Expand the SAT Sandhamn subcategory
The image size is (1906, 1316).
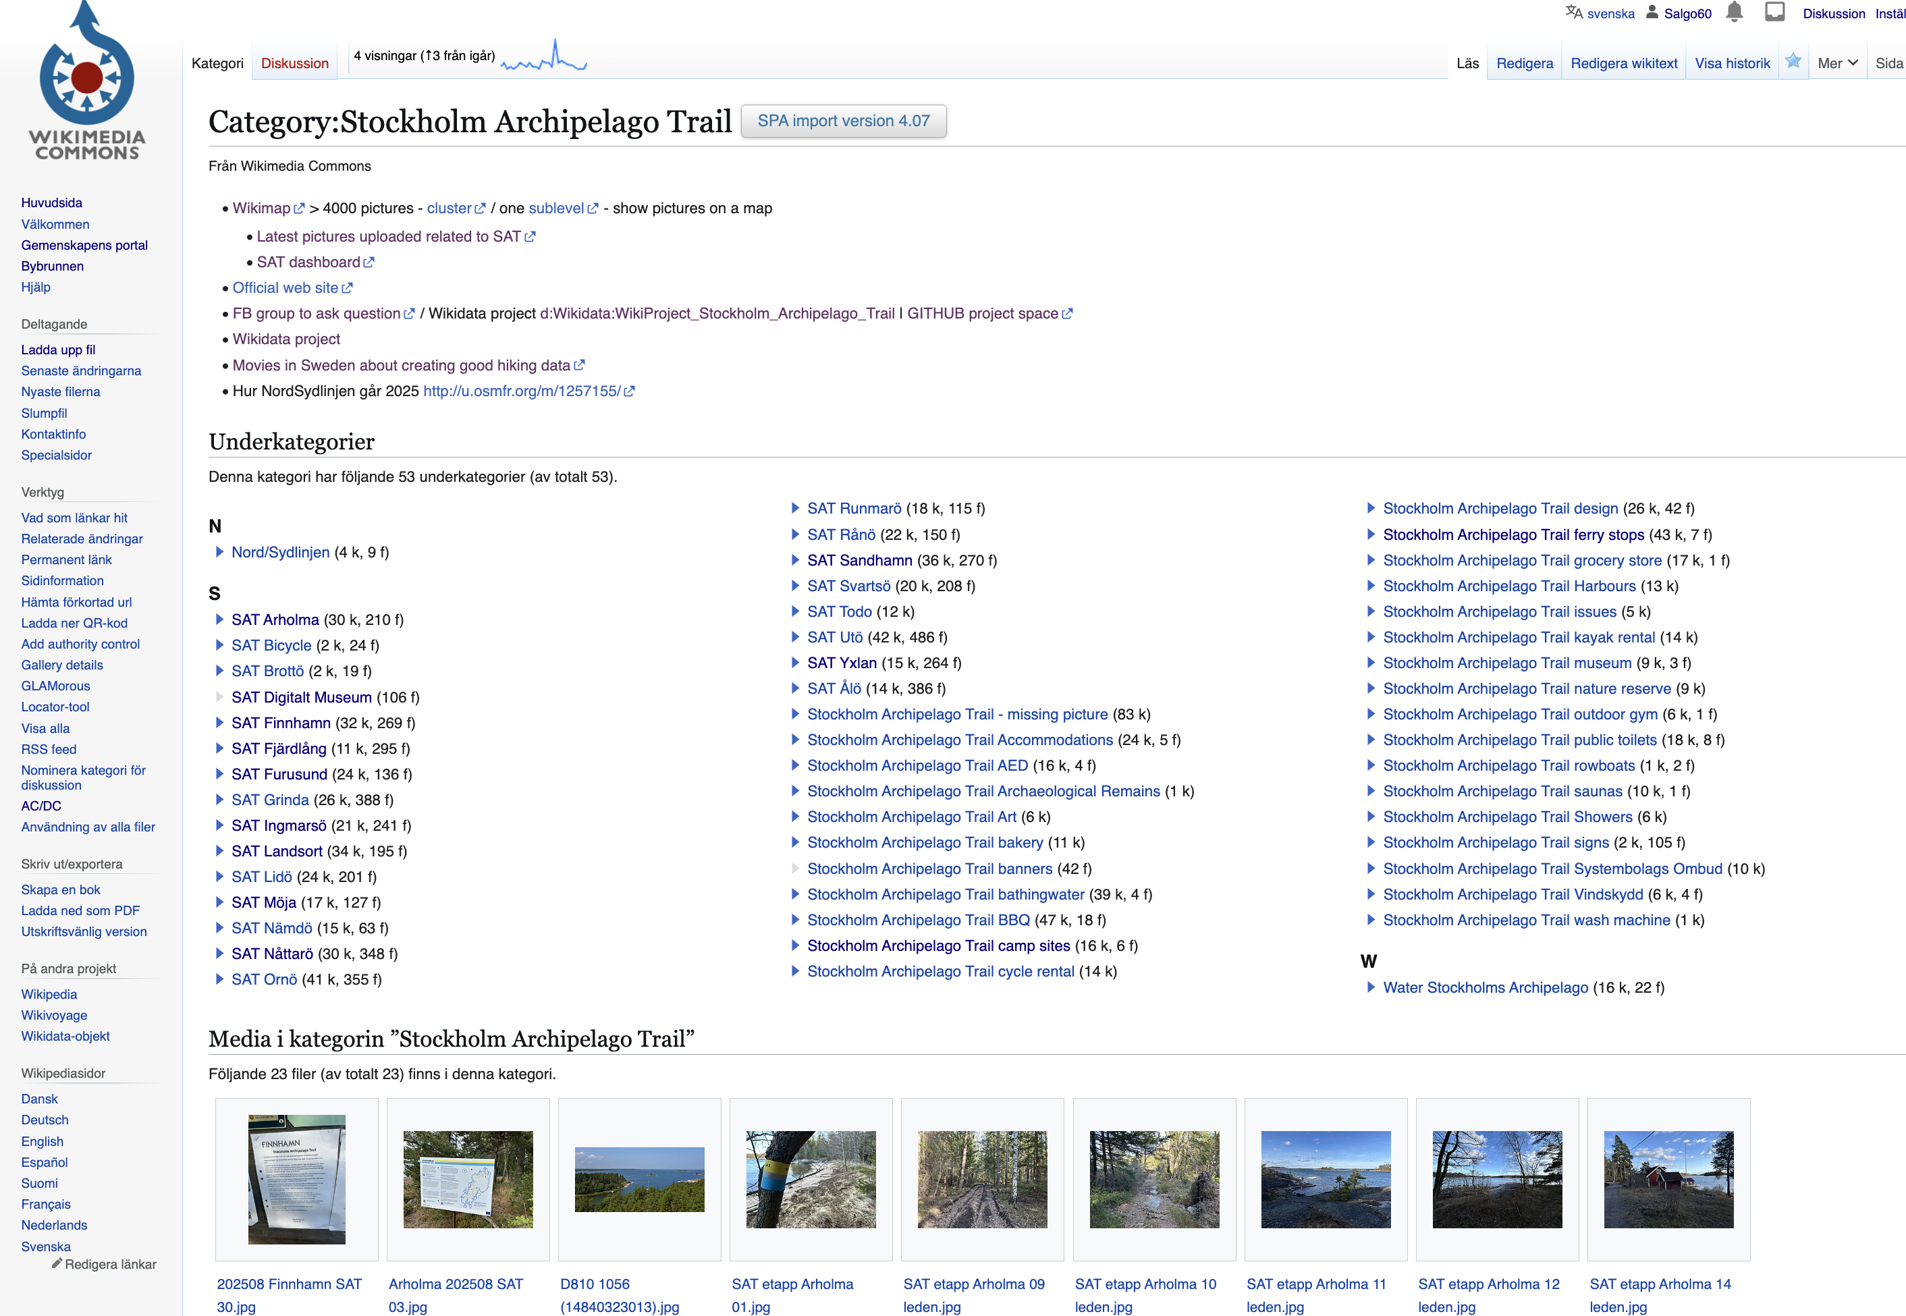(x=794, y=560)
